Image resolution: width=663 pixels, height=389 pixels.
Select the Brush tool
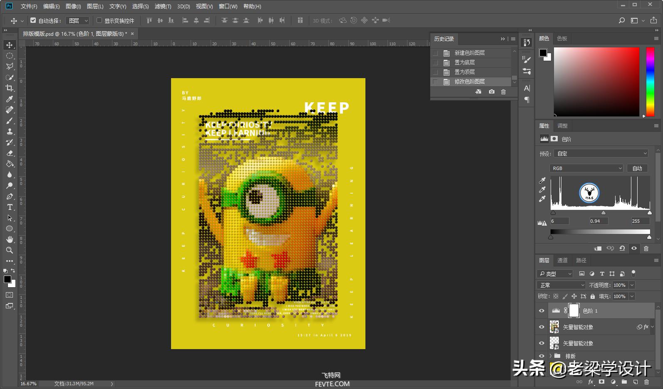coord(9,121)
